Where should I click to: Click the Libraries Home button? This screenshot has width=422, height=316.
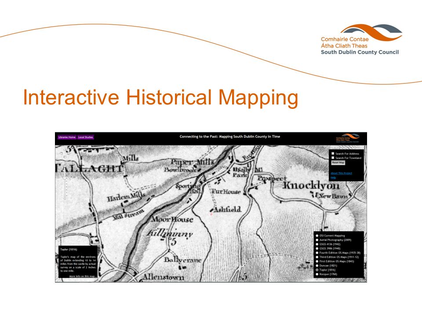click(67, 137)
